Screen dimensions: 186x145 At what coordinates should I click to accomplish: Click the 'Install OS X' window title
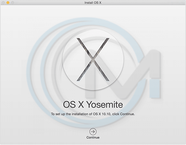click(x=93, y=2)
